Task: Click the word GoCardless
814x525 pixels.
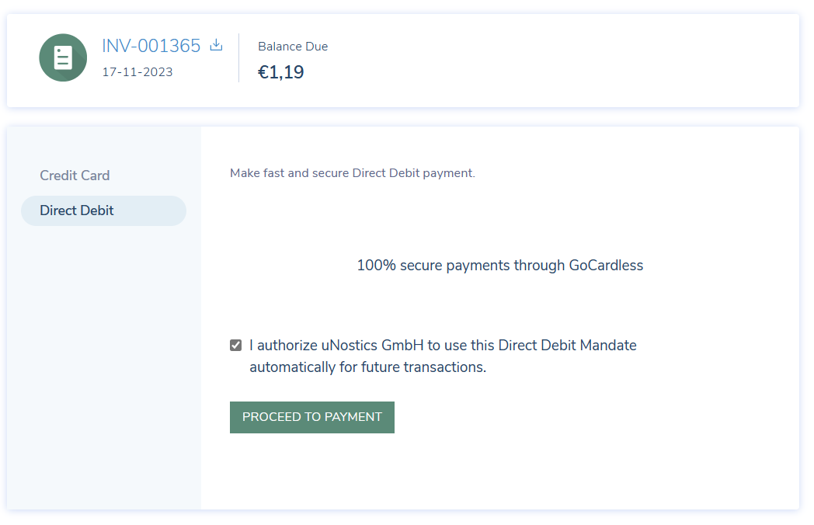Action: click(606, 266)
